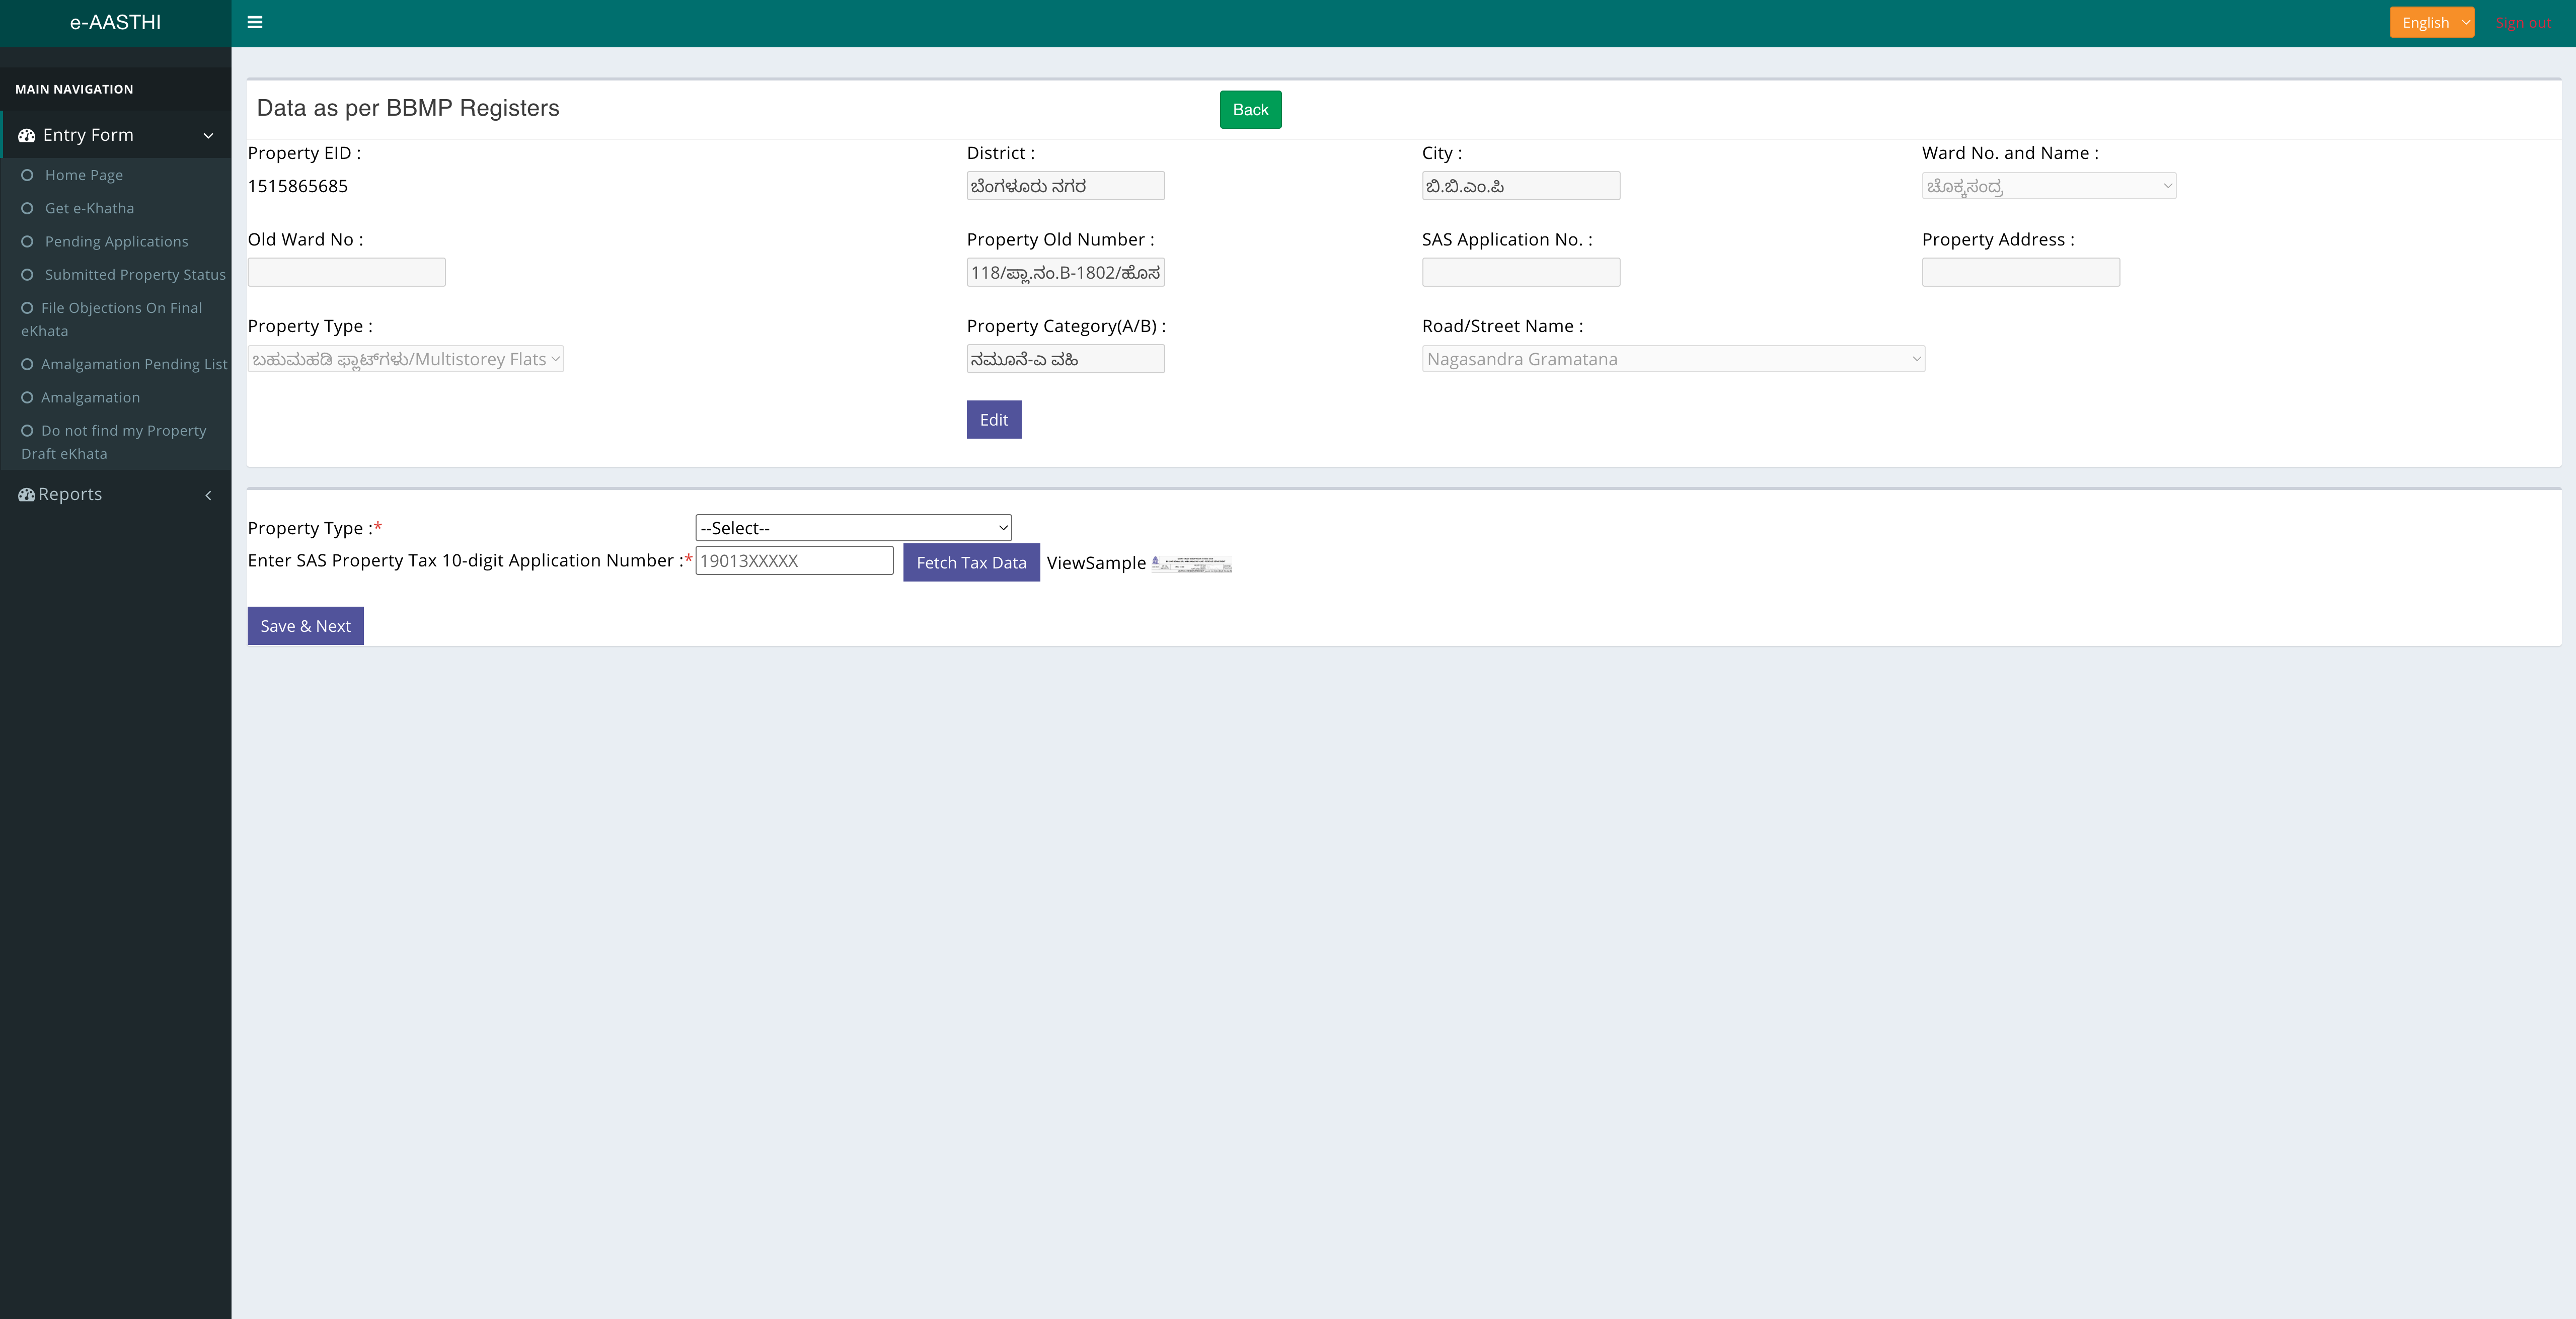The image size is (2576, 1319).
Task: Open Pending Applications in sidebar
Action: (116, 242)
